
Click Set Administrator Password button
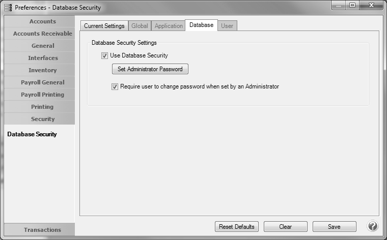[150, 69]
